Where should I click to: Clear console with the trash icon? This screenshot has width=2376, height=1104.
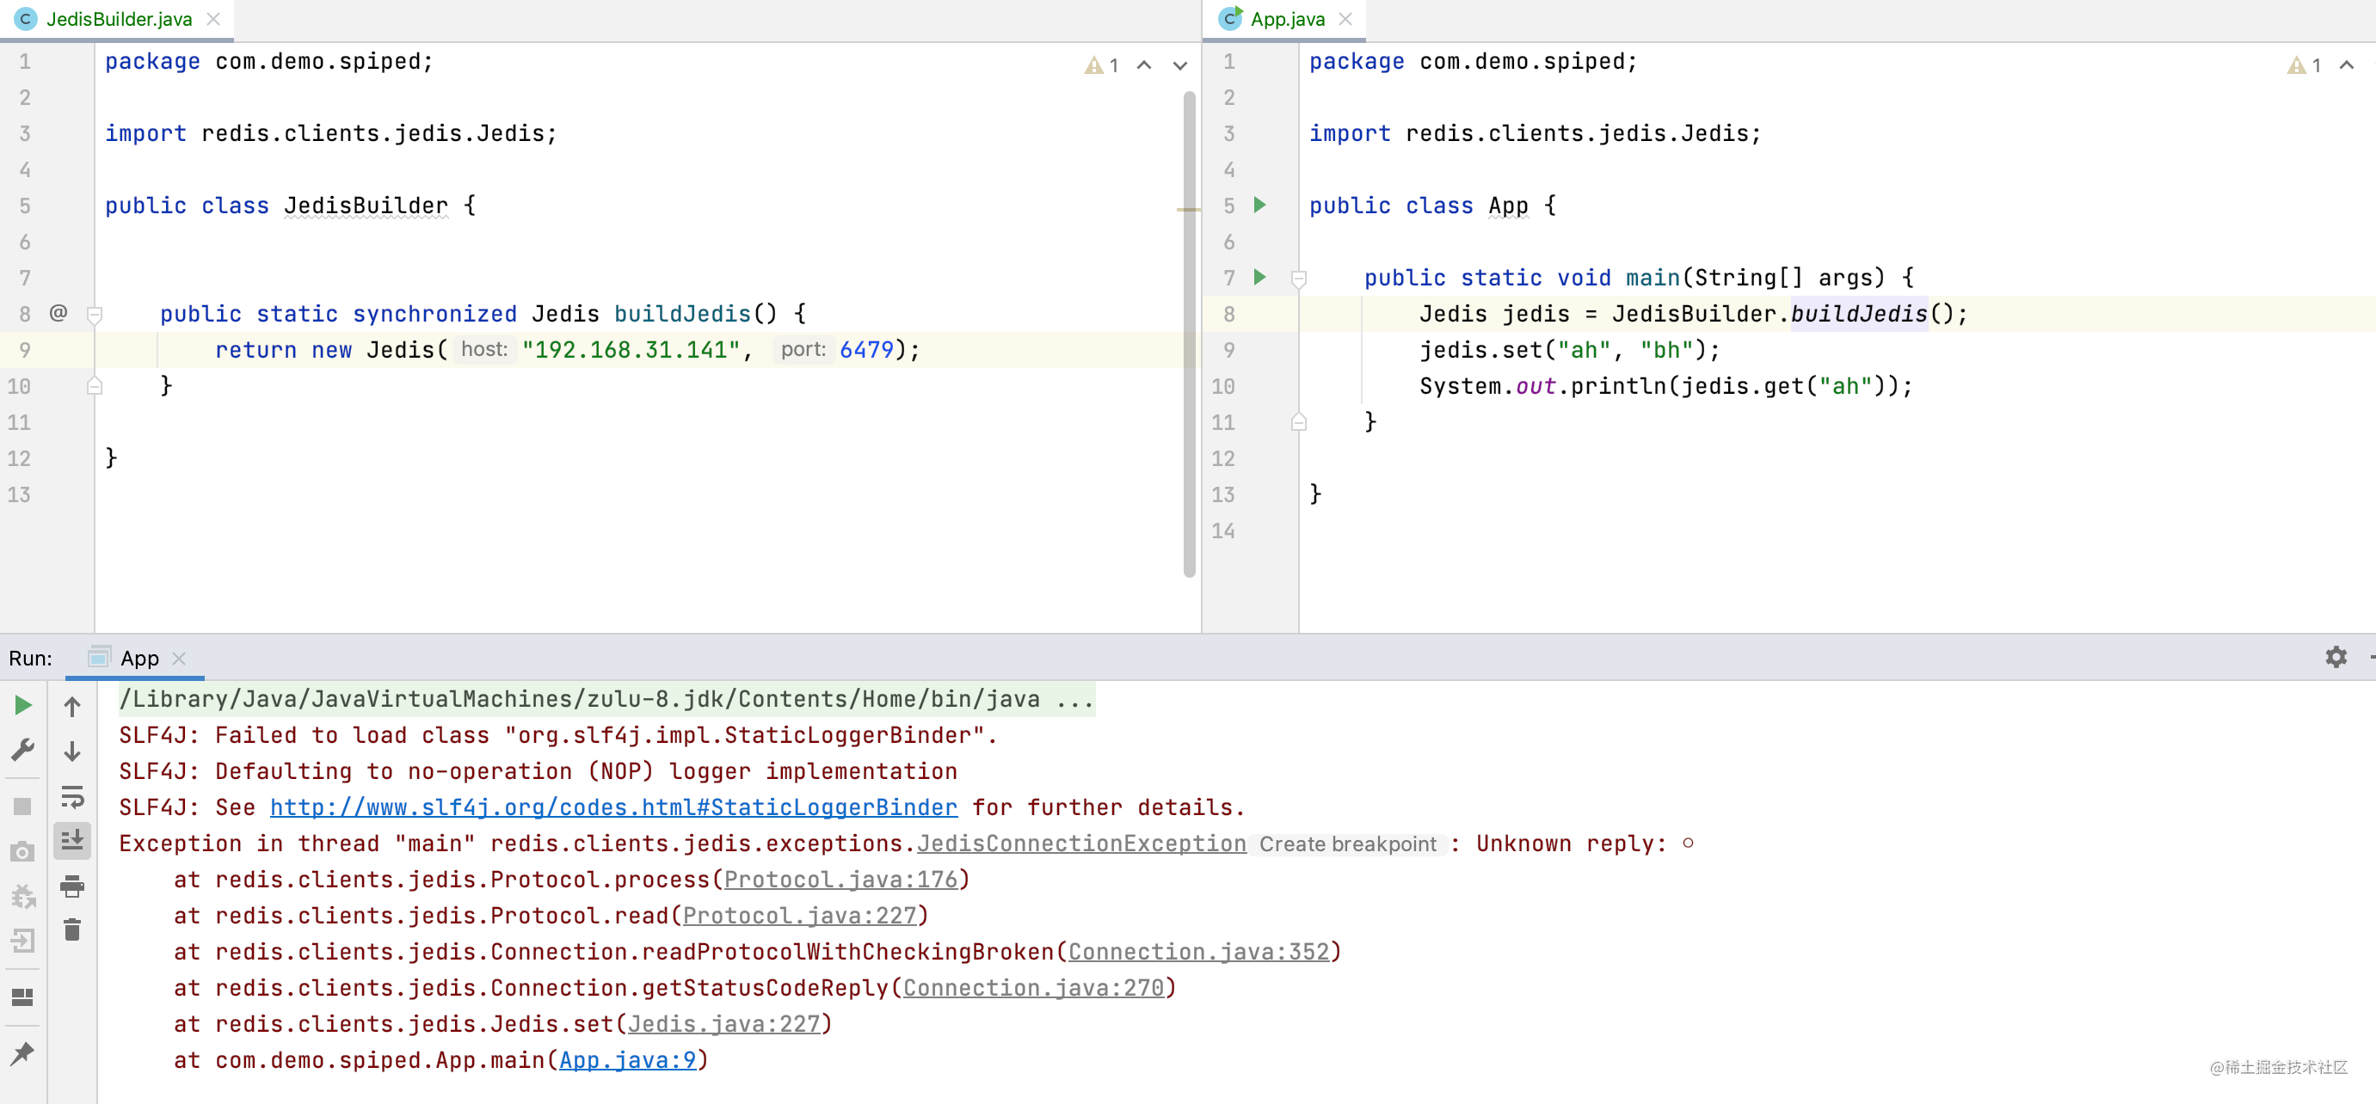[72, 929]
